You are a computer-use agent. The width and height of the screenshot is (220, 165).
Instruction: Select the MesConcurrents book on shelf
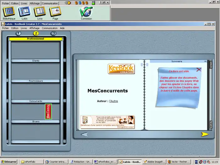(x=48, y=111)
